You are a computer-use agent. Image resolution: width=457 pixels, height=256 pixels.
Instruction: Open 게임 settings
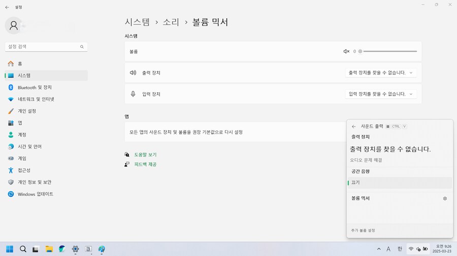[46, 158]
